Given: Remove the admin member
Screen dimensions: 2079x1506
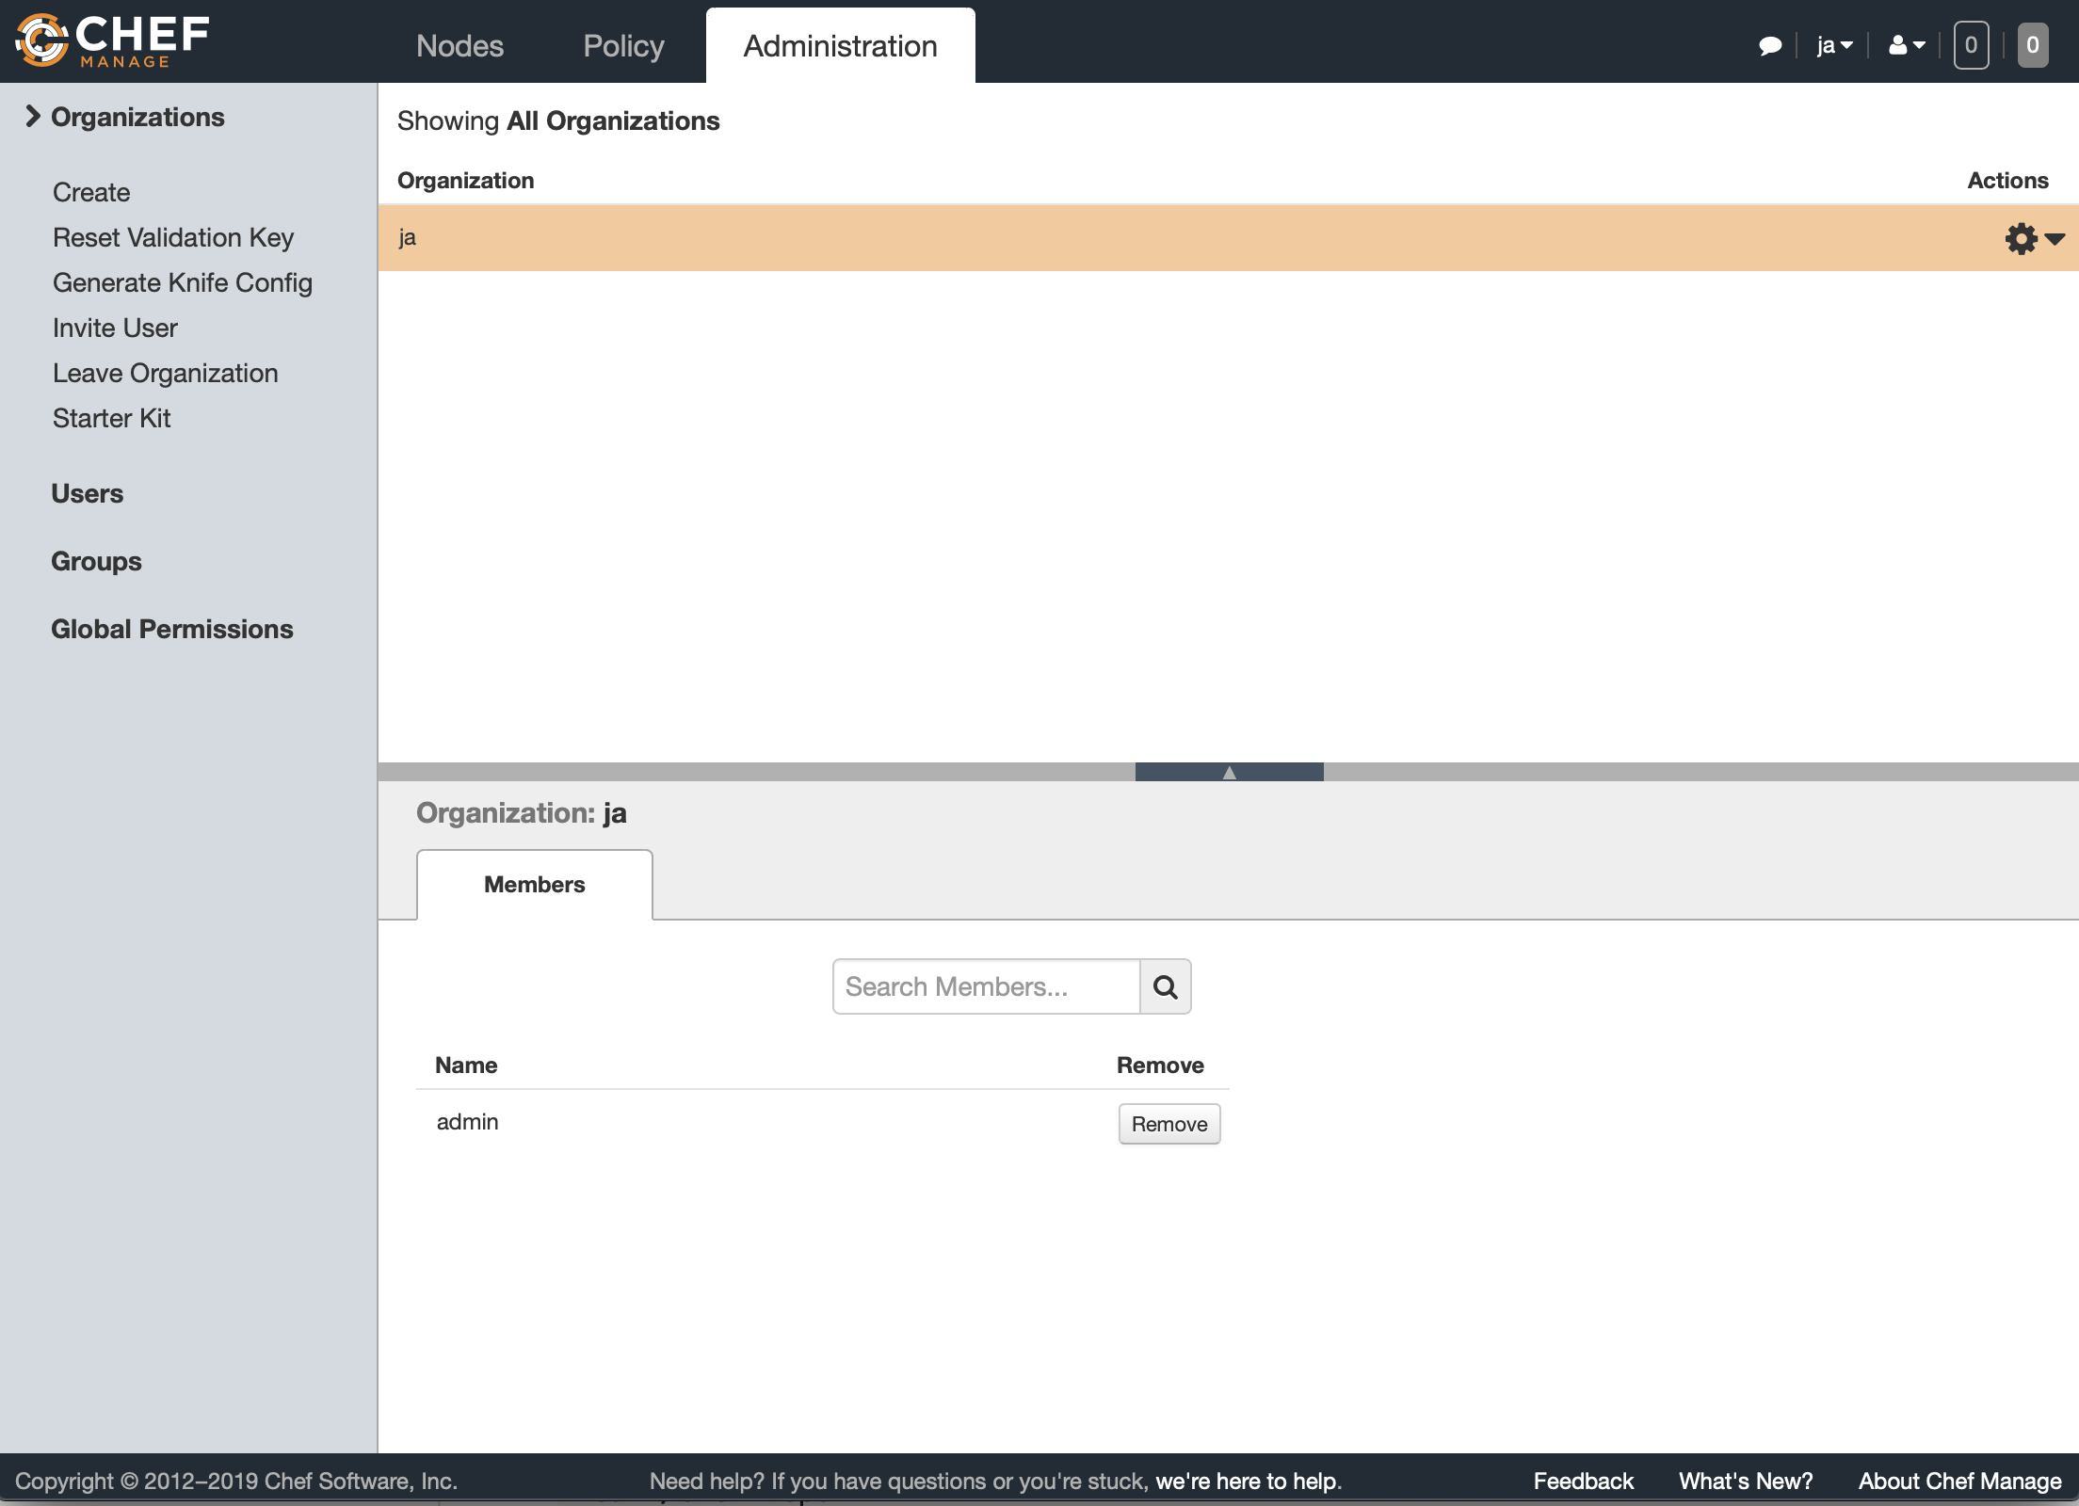Looking at the screenshot, I should [1169, 1124].
